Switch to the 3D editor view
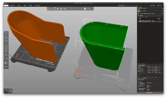 coord(6,91)
